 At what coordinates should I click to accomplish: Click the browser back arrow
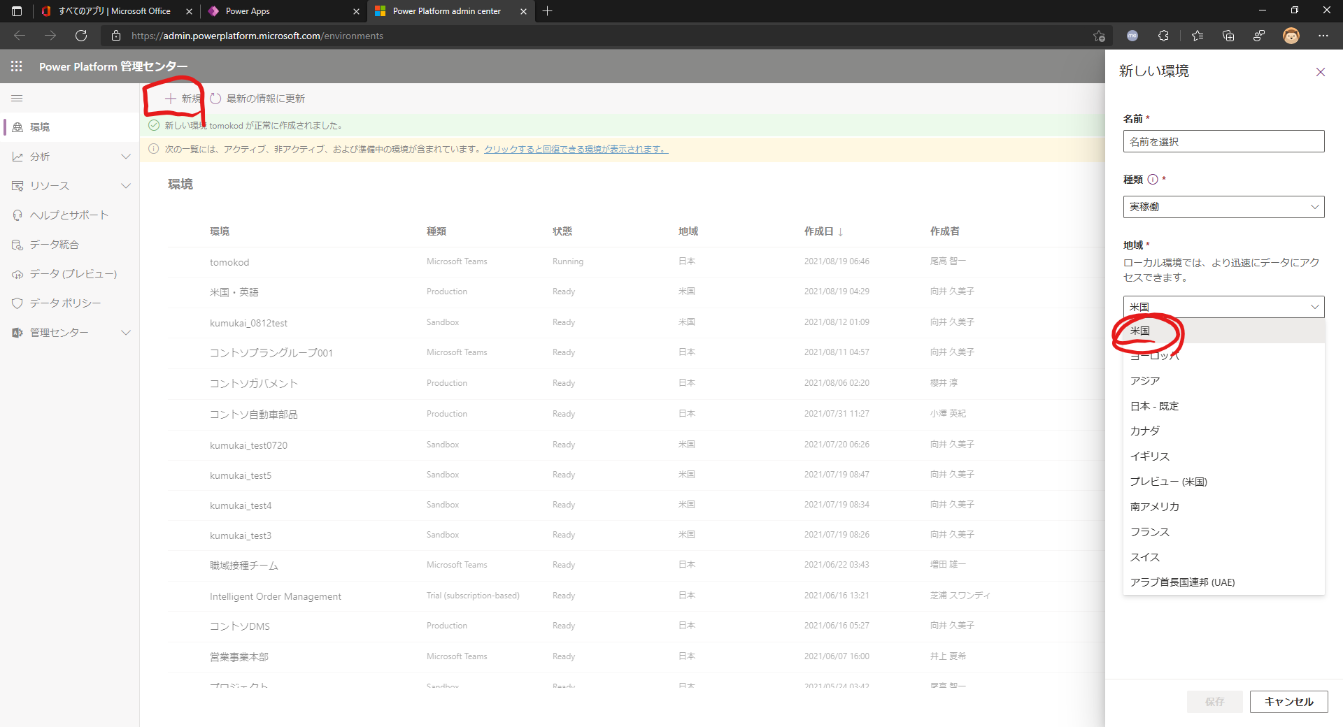pos(20,36)
